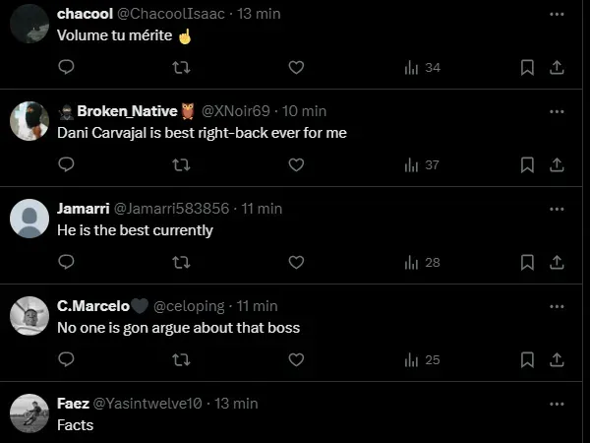Viewport: 590px width, 443px height.
Task: Bookmark C.Marcelo's tweet
Action: click(x=527, y=359)
